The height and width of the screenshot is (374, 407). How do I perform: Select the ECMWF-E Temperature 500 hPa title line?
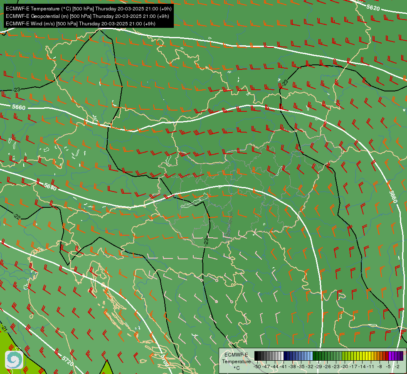(89, 9)
